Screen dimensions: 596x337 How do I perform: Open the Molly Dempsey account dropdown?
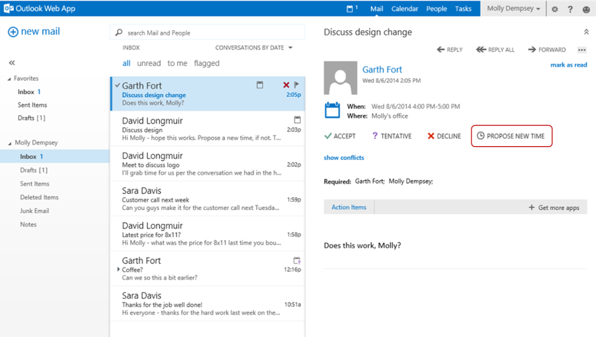coord(512,9)
